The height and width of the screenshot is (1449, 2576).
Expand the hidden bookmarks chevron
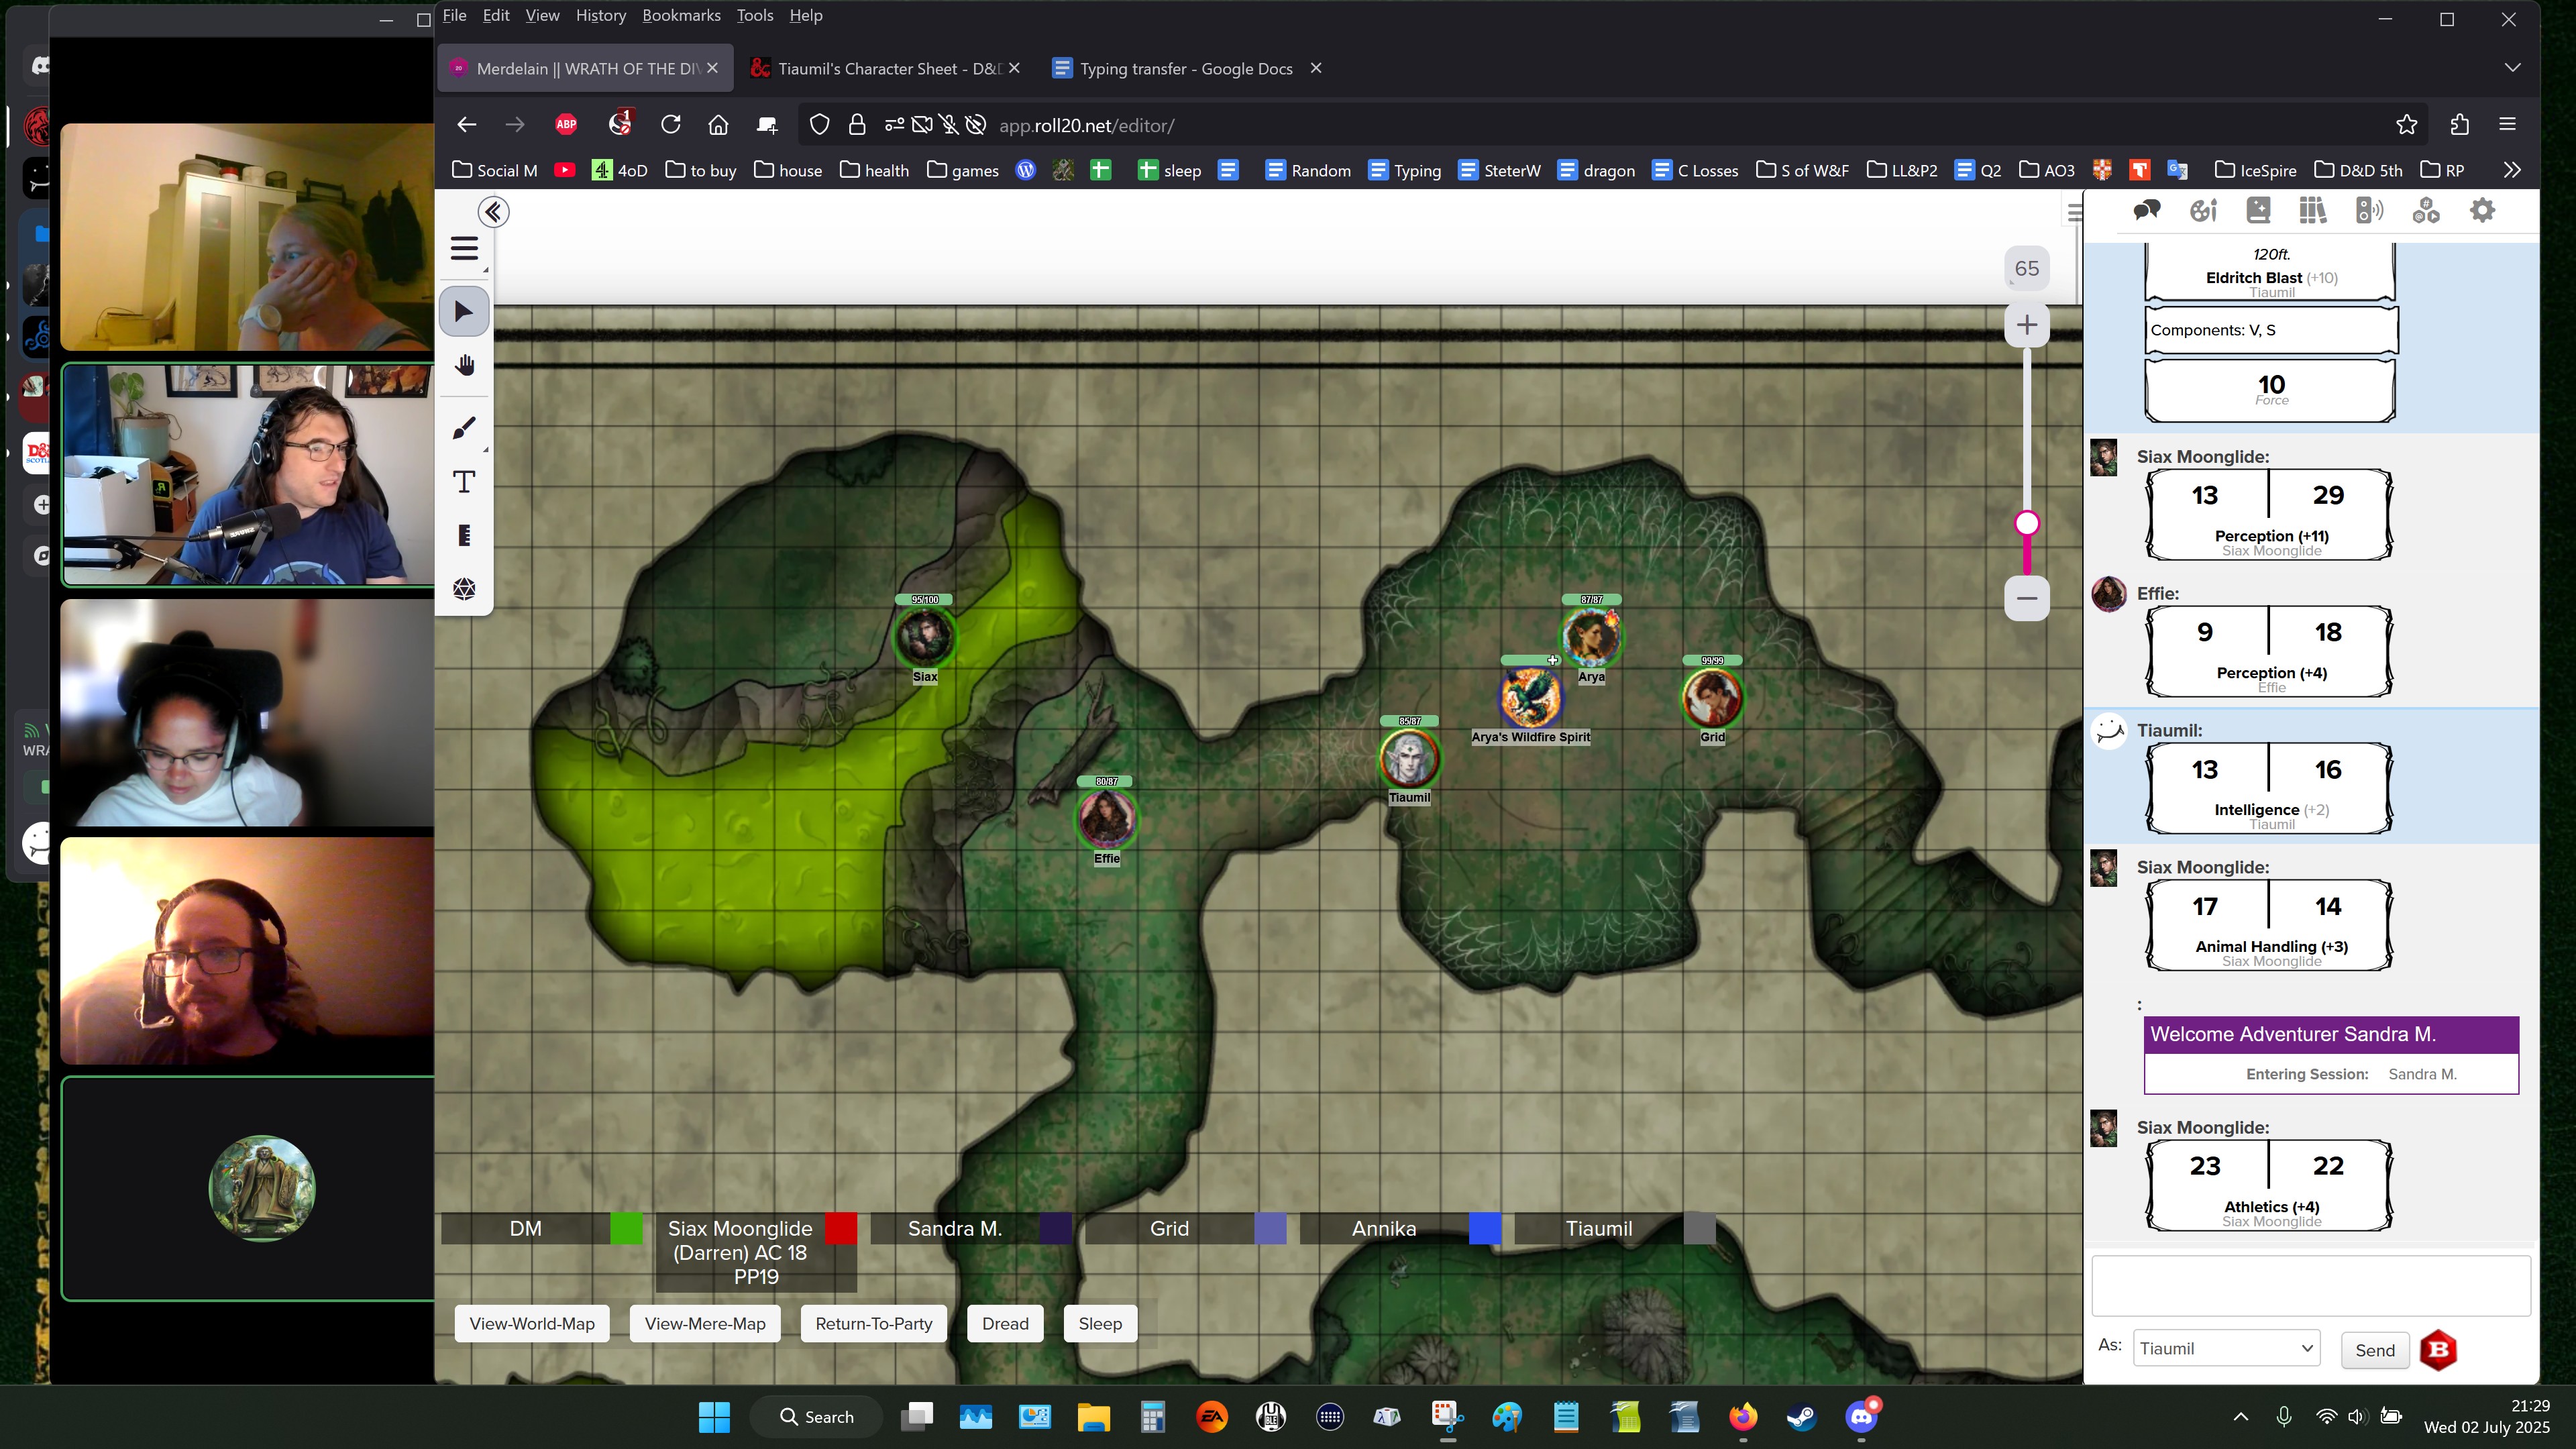(x=2512, y=170)
